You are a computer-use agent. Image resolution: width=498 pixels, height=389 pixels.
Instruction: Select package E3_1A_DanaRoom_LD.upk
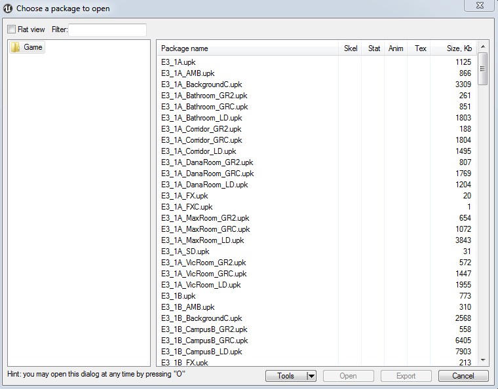click(x=316, y=185)
